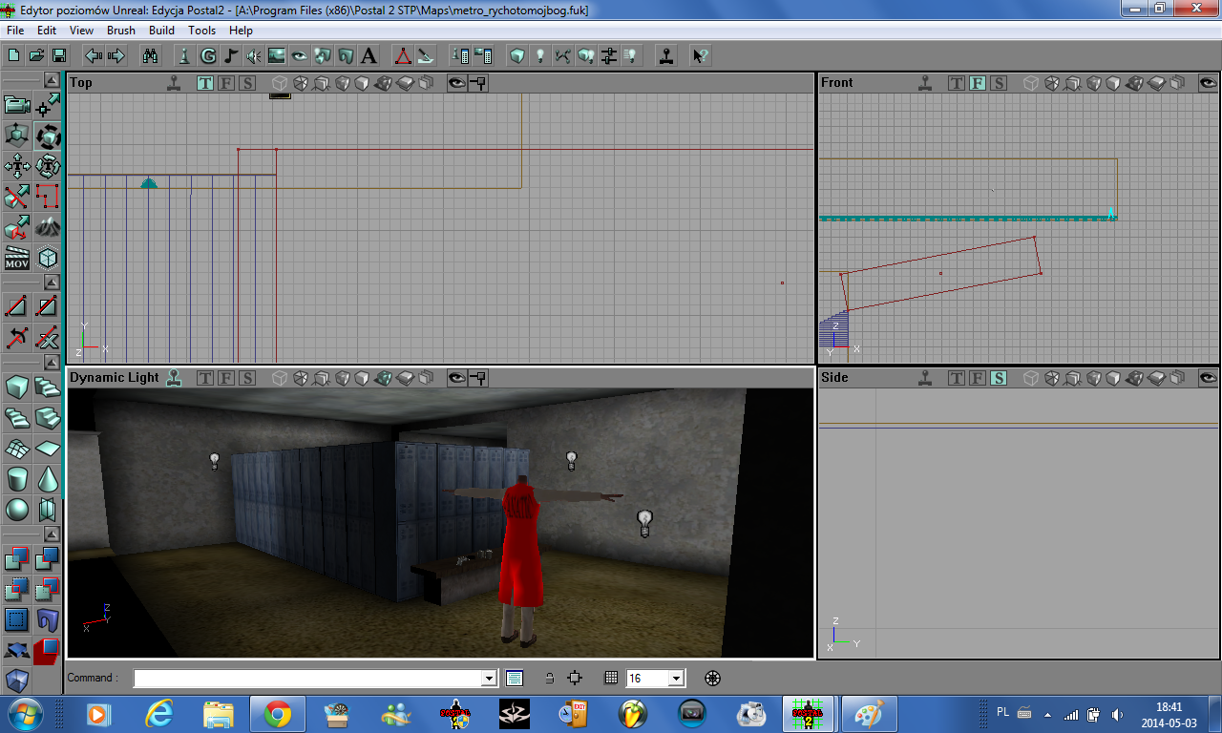This screenshot has height=733, width=1222.
Task: Toggle realtime preview in Dynamic Light viewport
Action: pos(174,378)
